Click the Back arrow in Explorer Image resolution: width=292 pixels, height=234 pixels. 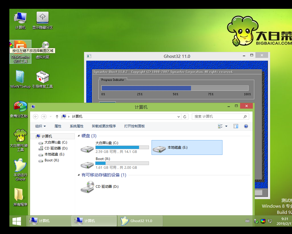pyautogui.click(x=35, y=117)
